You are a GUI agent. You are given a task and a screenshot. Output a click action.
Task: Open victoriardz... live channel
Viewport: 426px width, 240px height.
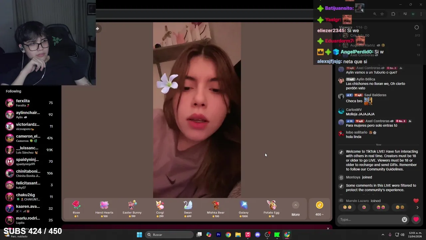(31, 126)
